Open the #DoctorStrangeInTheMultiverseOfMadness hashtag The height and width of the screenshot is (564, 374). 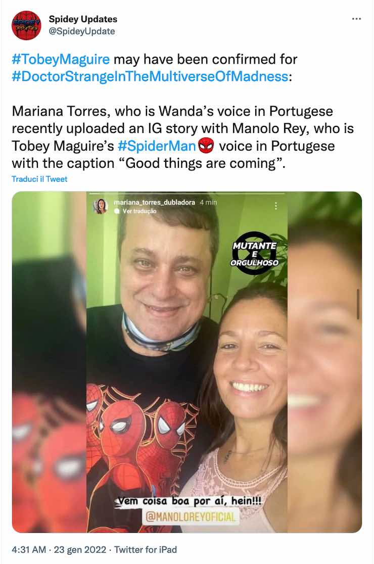pos(150,76)
